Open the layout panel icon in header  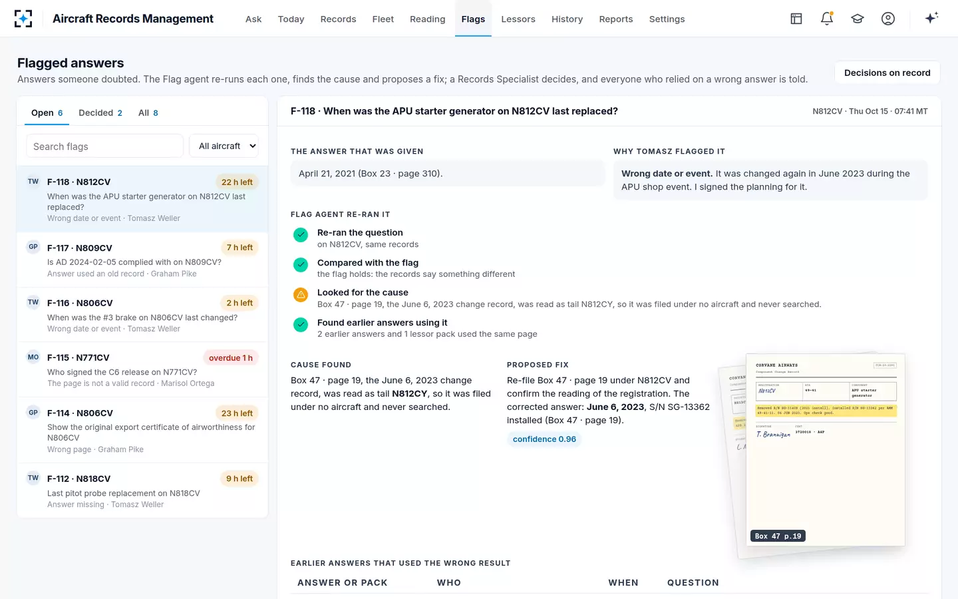click(x=796, y=19)
